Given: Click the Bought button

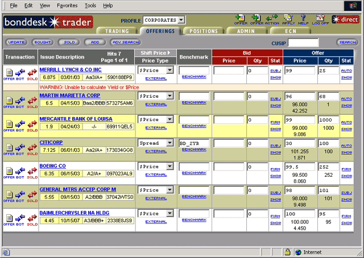Looking at the screenshot, I should tap(43, 42).
